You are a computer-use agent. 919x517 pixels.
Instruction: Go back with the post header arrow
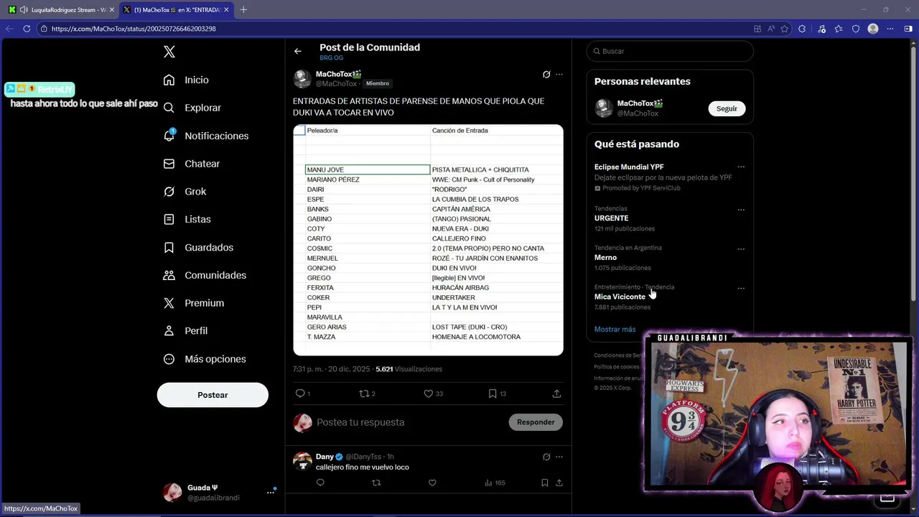tap(298, 51)
